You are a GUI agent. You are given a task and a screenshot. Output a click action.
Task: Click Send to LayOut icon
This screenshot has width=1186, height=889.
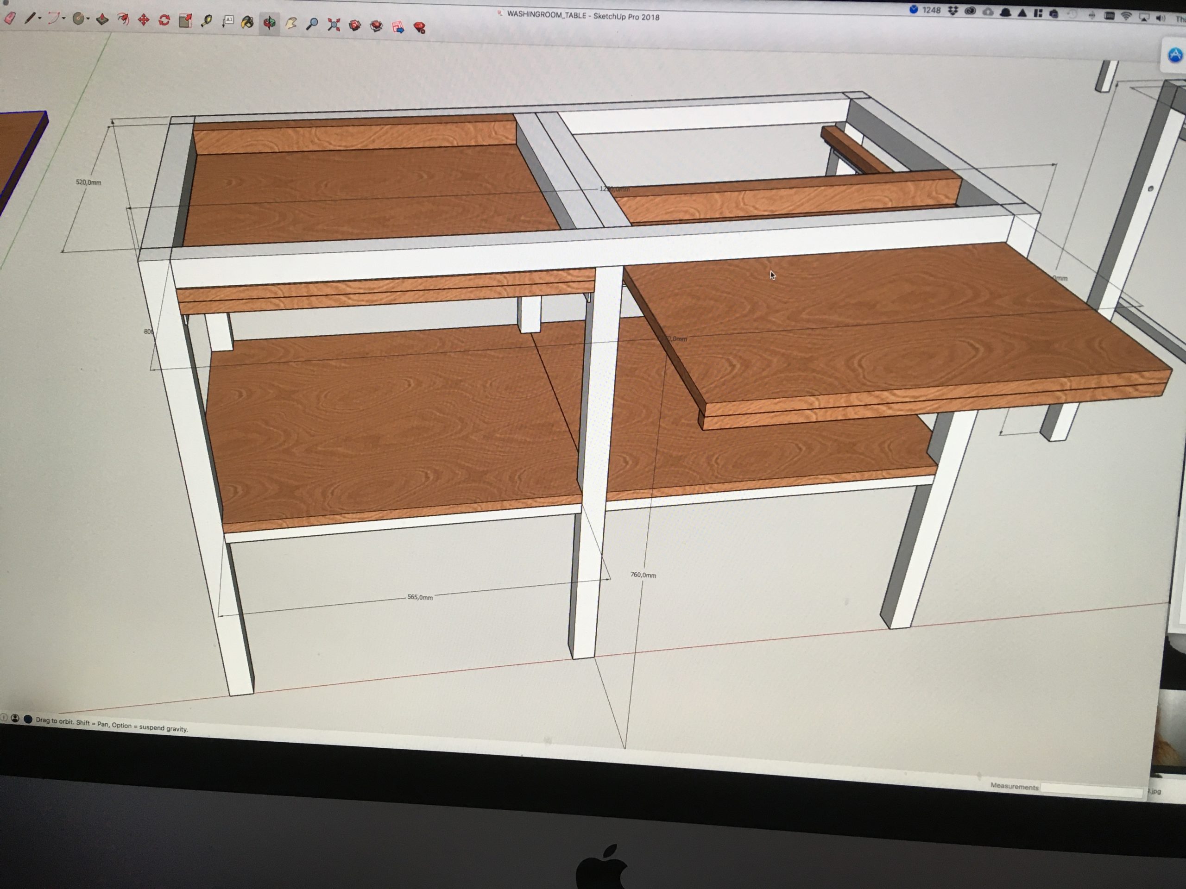pyautogui.click(x=398, y=27)
